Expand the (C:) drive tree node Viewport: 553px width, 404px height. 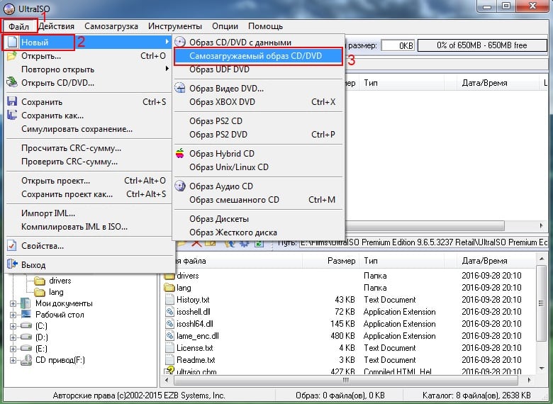(13, 326)
